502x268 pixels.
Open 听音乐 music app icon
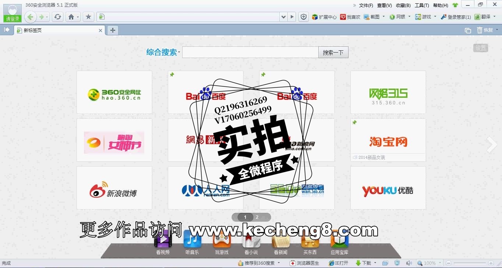point(192,242)
